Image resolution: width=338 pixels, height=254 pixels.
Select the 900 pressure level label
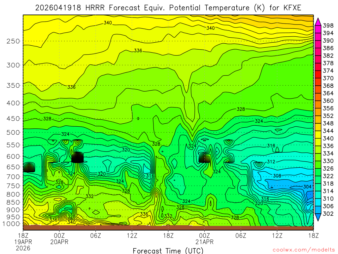13,210
